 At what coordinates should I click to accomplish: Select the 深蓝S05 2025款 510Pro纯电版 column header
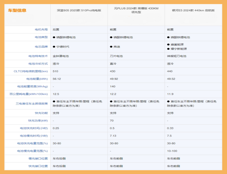pos(79,10)
